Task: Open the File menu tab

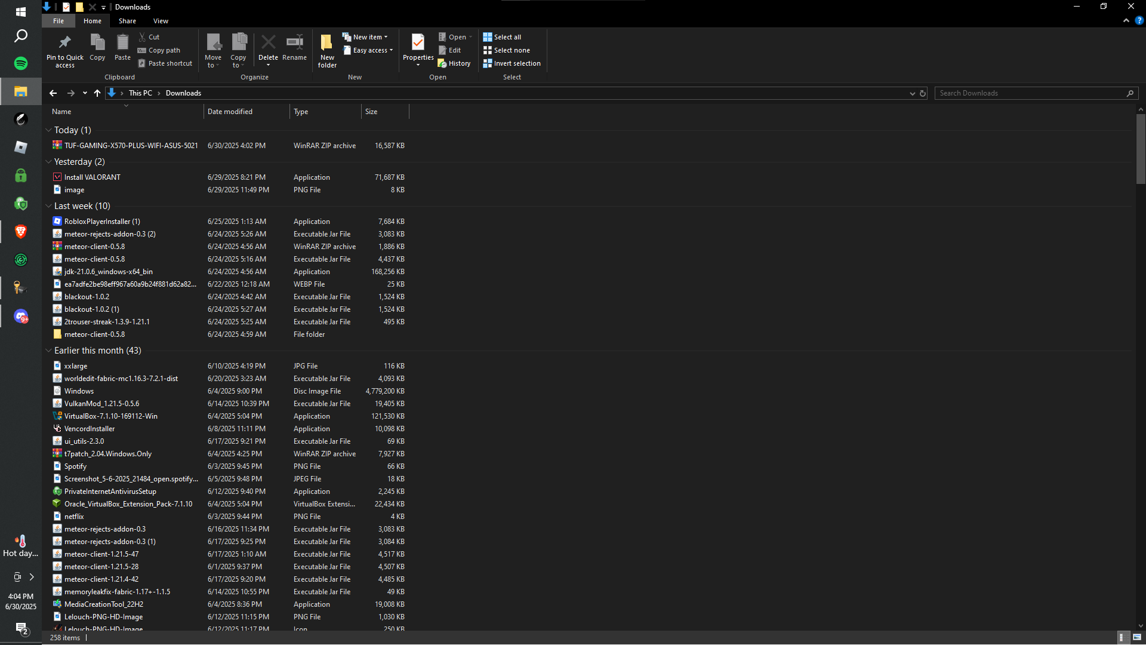Action: tap(58, 21)
